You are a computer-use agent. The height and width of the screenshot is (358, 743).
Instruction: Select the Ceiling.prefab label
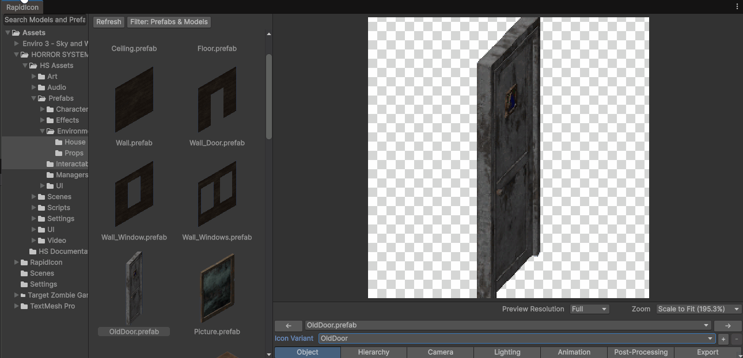(x=134, y=48)
